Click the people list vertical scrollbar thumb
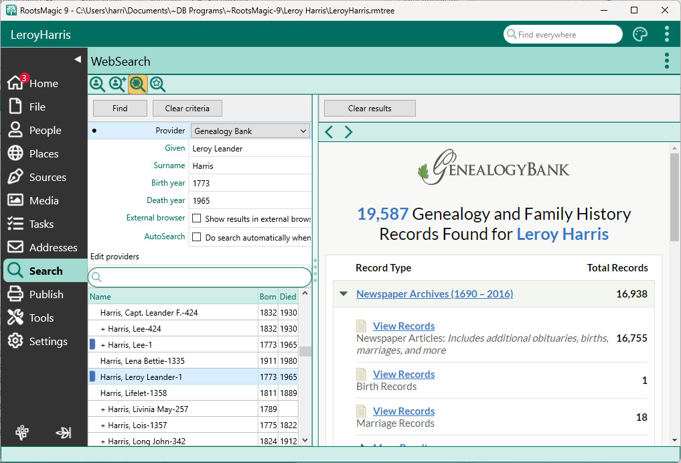681x463 pixels. [x=305, y=351]
